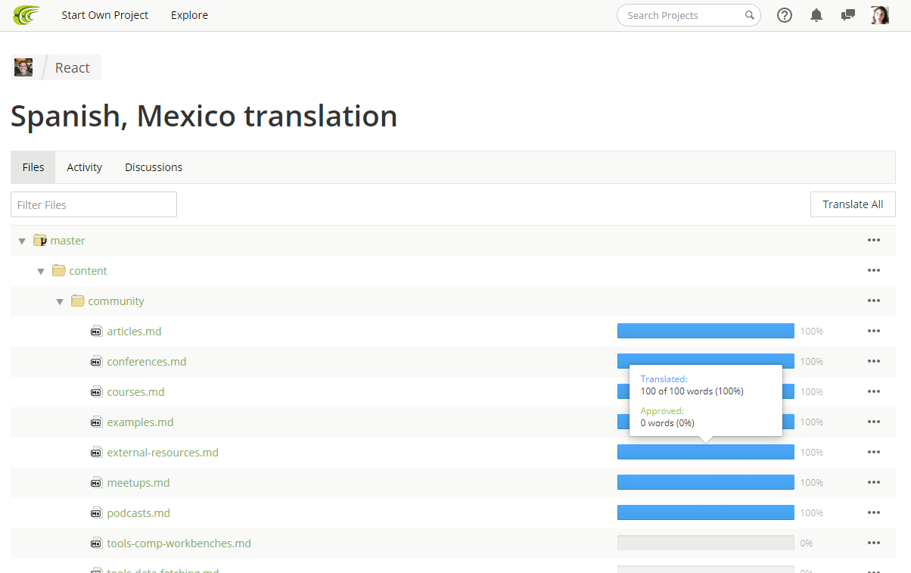Image resolution: width=911 pixels, height=573 pixels.
Task: Open more options for community folder
Action: pyautogui.click(x=874, y=301)
